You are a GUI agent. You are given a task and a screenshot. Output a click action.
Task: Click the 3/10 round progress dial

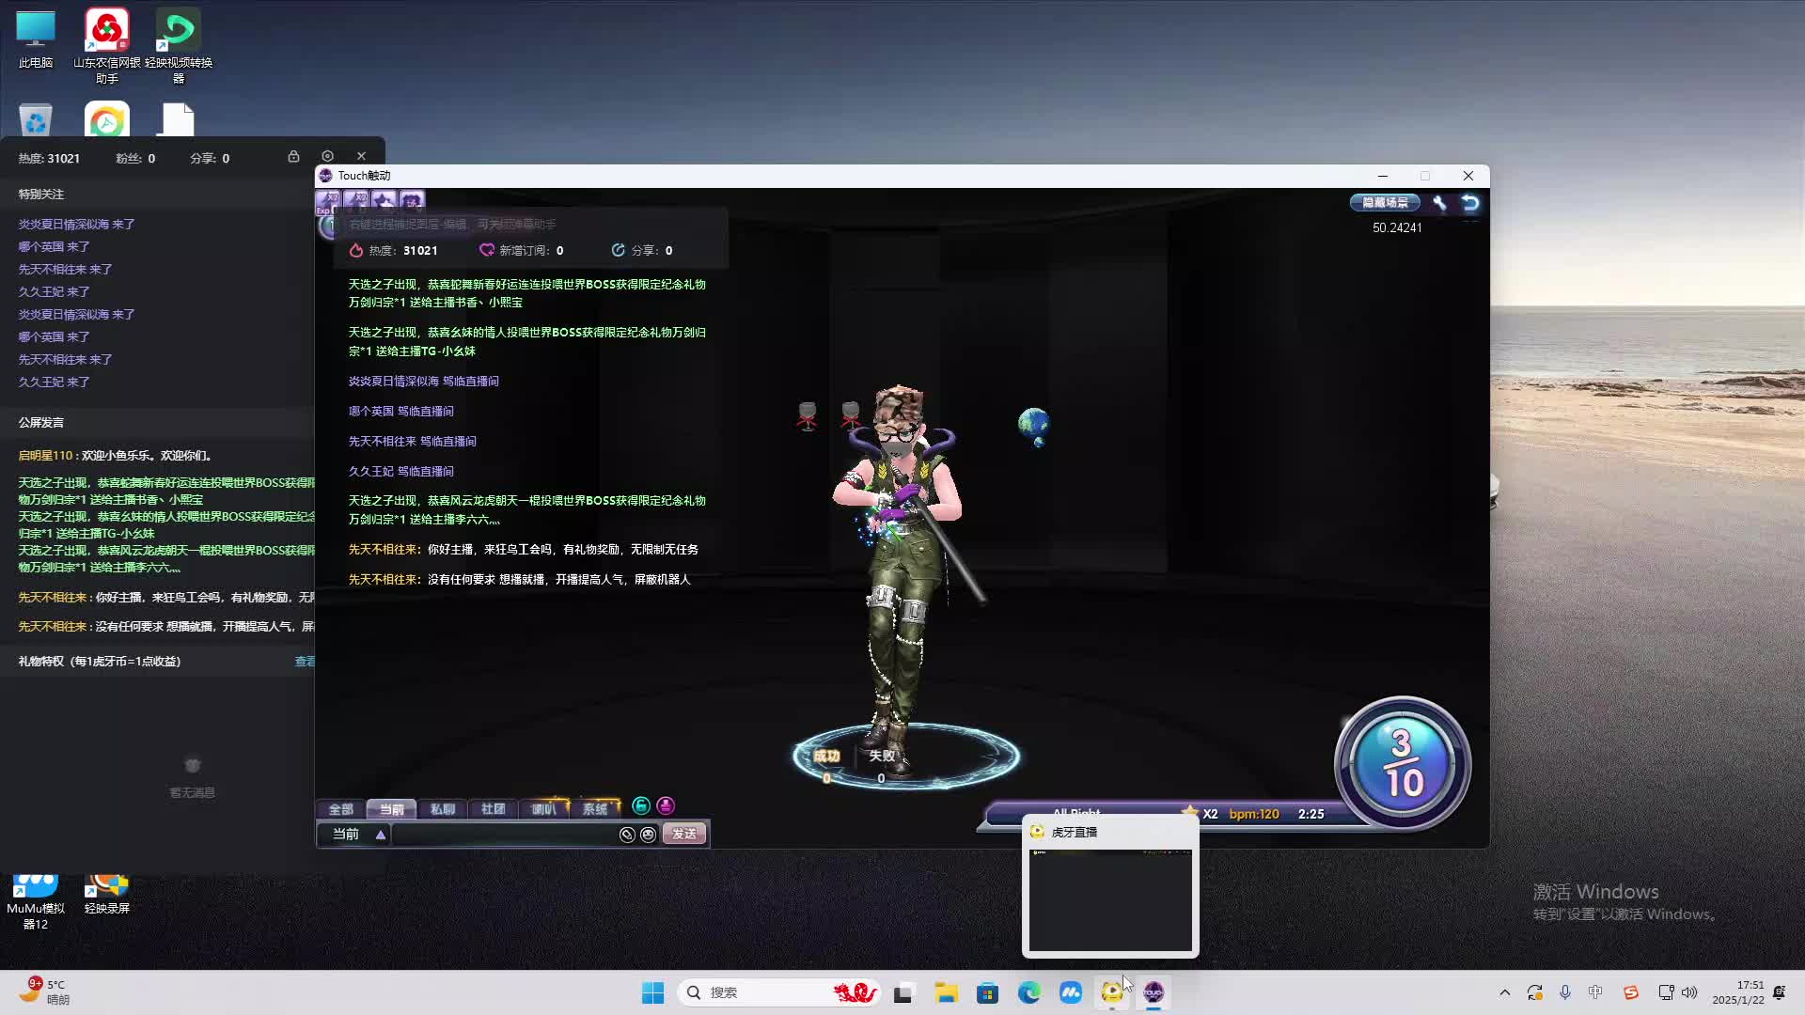click(1402, 764)
